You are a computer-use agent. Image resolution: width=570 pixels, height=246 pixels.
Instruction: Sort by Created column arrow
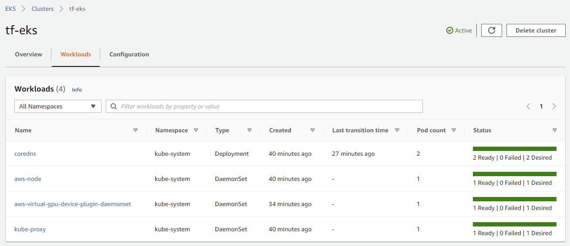click(x=313, y=130)
